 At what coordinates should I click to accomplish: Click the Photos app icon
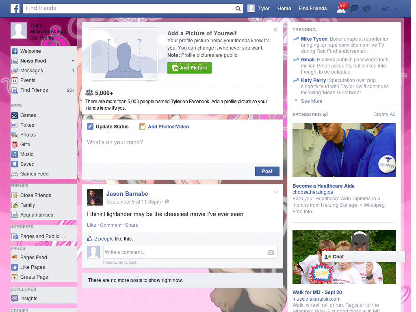pyautogui.click(x=15, y=135)
